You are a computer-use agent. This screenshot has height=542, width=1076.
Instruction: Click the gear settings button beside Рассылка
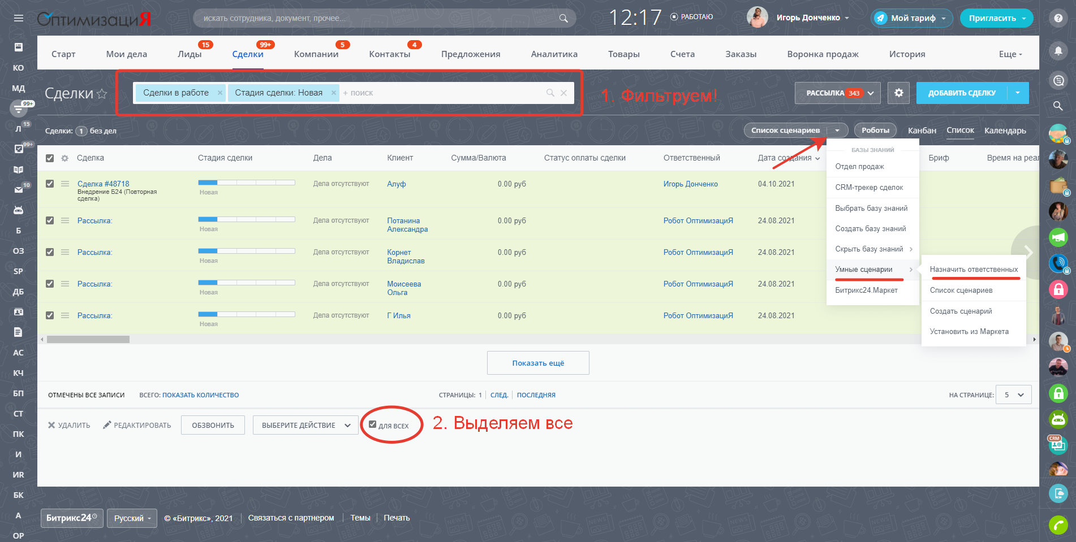(898, 93)
